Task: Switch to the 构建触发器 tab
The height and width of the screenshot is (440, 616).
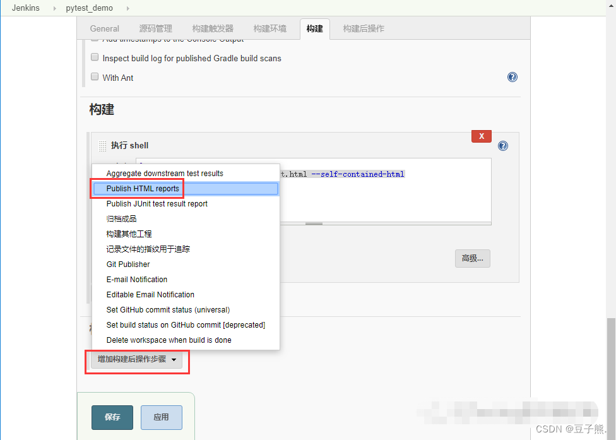Action: (x=213, y=28)
